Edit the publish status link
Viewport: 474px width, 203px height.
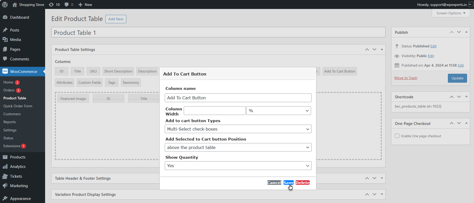click(434, 46)
